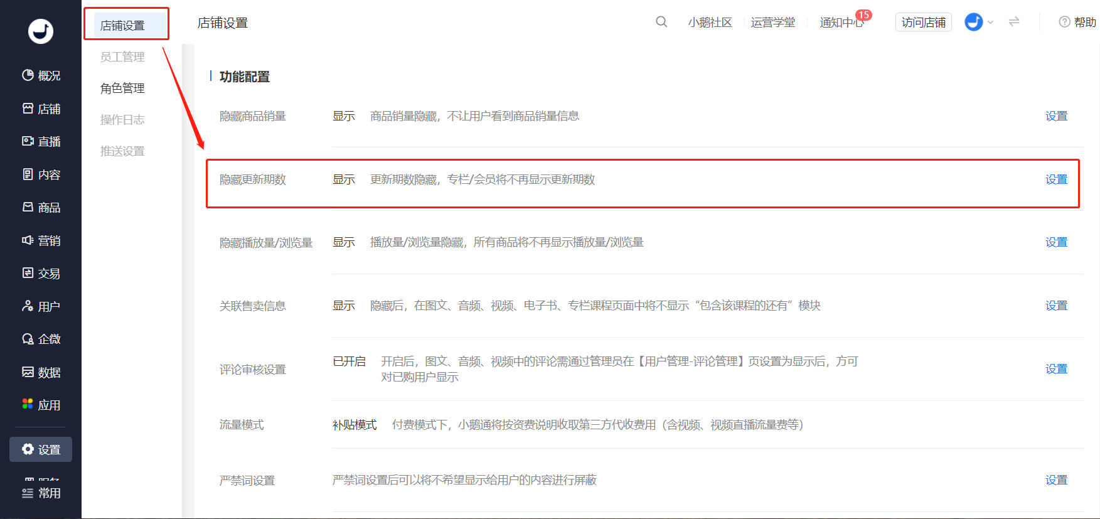Click the 帮助 help question icon

1064,22
